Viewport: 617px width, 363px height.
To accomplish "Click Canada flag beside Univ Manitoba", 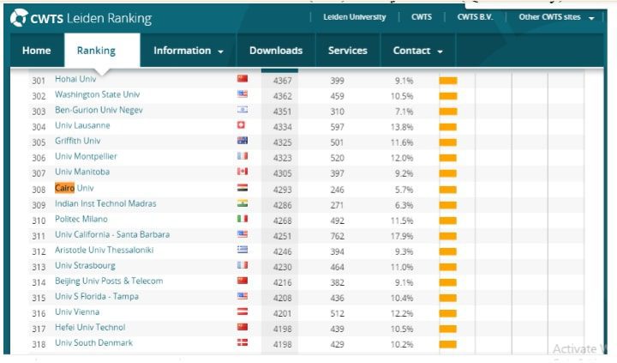I will [243, 172].
